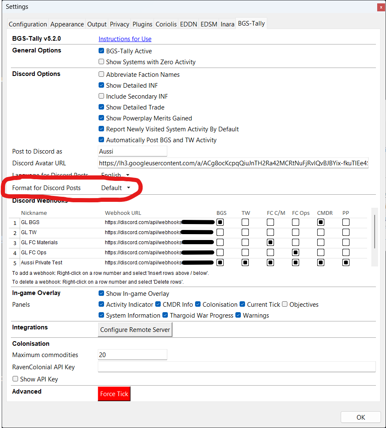Switch to the Appearance tab
The height and width of the screenshot is (428, 386).
(x=67, y=24)
